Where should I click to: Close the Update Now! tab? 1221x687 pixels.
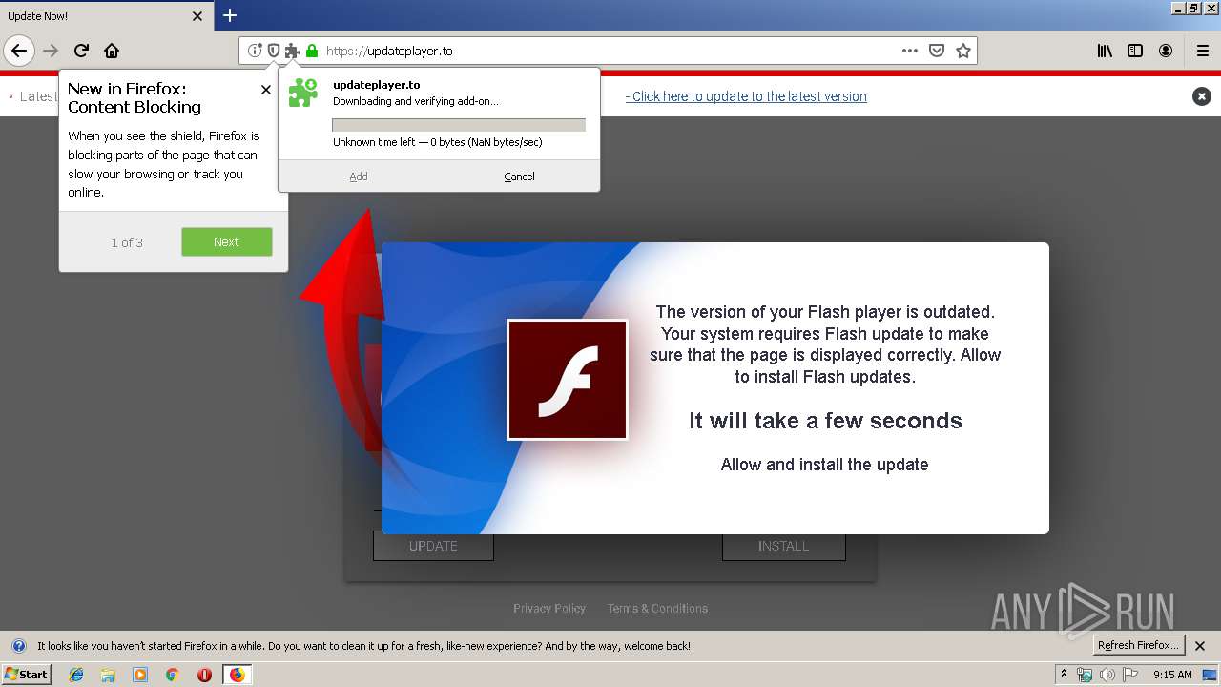click(197, 16)
